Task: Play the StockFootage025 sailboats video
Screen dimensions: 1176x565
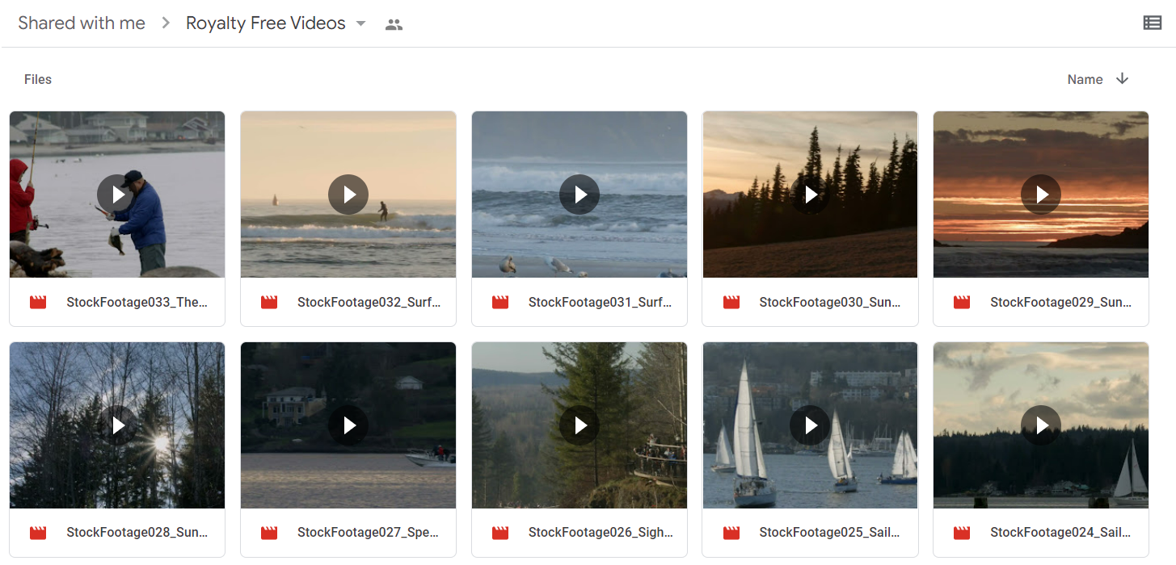Action: 810,425
